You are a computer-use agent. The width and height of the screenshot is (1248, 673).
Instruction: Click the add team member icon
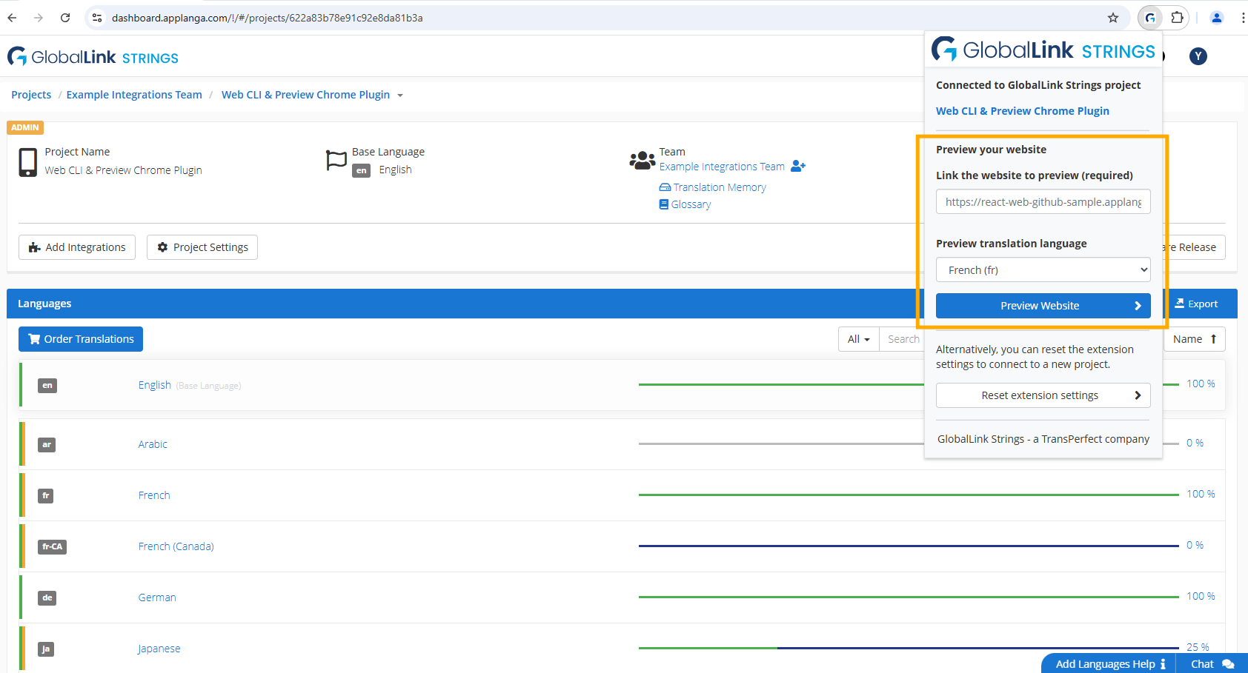[x=798, y=167]
